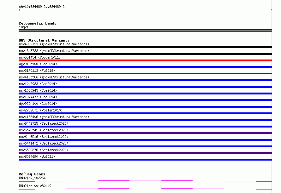
Task: Open the DNA2|NR_102264 gene label
Action: [x=32, y=178]
